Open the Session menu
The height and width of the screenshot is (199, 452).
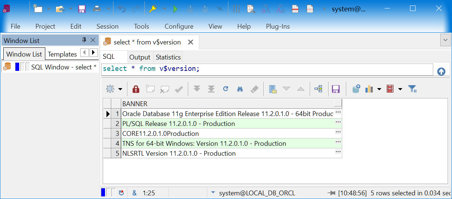[x=108, y=26]
